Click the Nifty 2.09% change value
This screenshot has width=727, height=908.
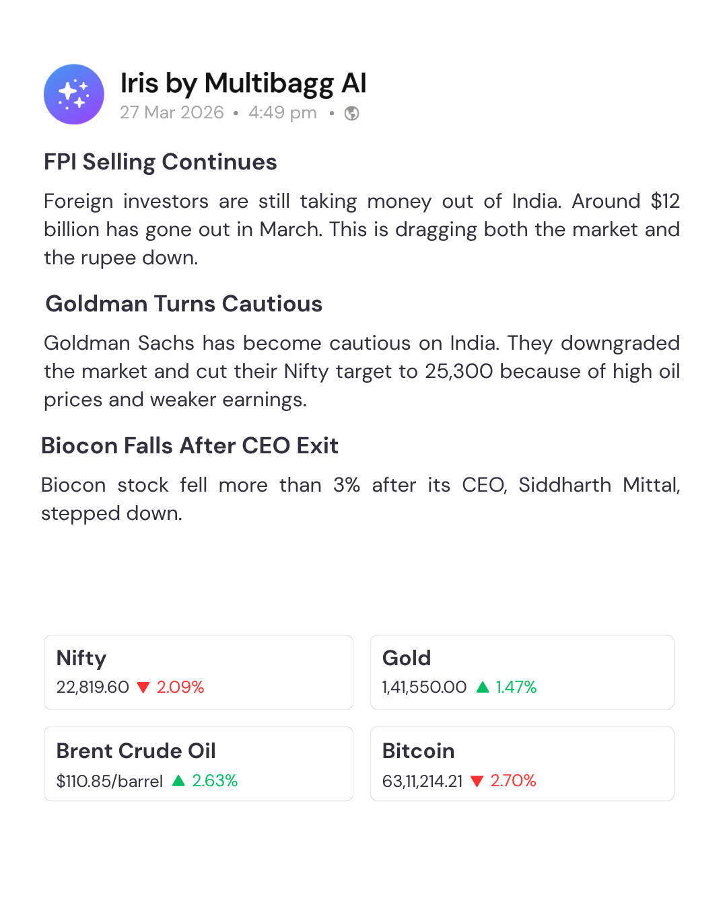180,687
